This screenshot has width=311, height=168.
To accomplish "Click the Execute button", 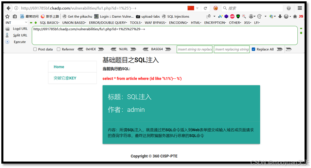I will 16,42.
